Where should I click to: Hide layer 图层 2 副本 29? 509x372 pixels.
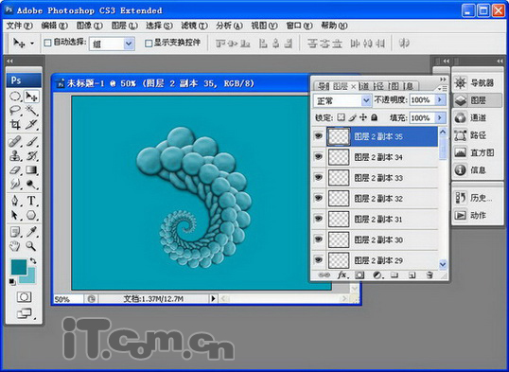tap(319, 259)
